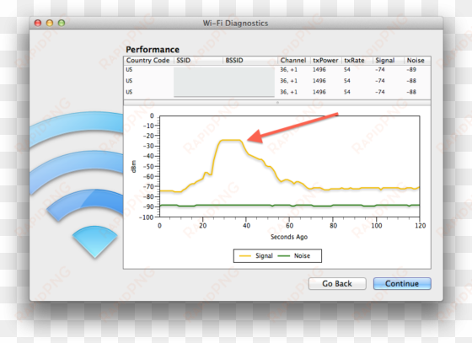This screenshot has height=343, width=472.
Task: Sort by Country Code column header
Action: click(x=148, y=60)
